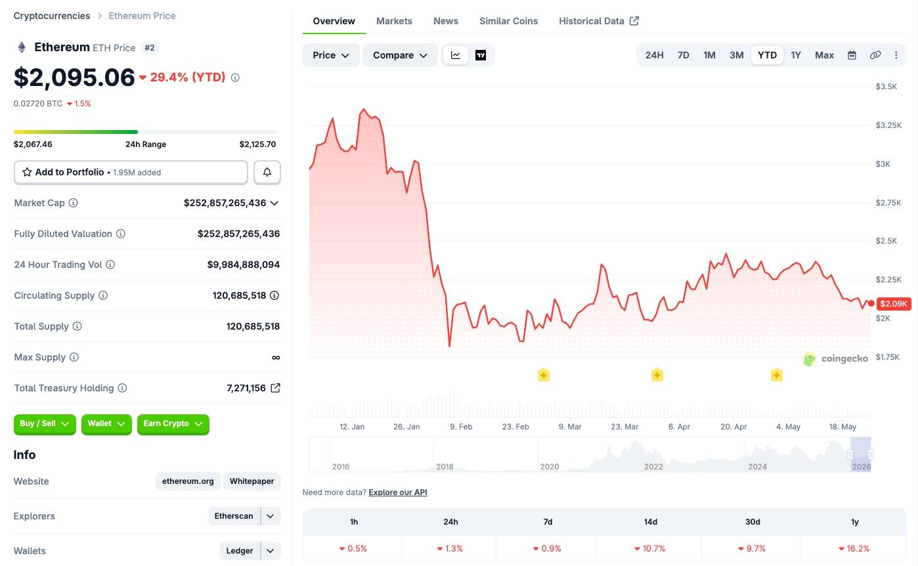918x566 pixels.
Task: Select the 3M time range
Action: pos(736,55)
